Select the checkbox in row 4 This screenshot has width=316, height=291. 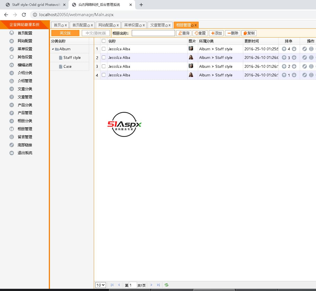pos(104,75)
